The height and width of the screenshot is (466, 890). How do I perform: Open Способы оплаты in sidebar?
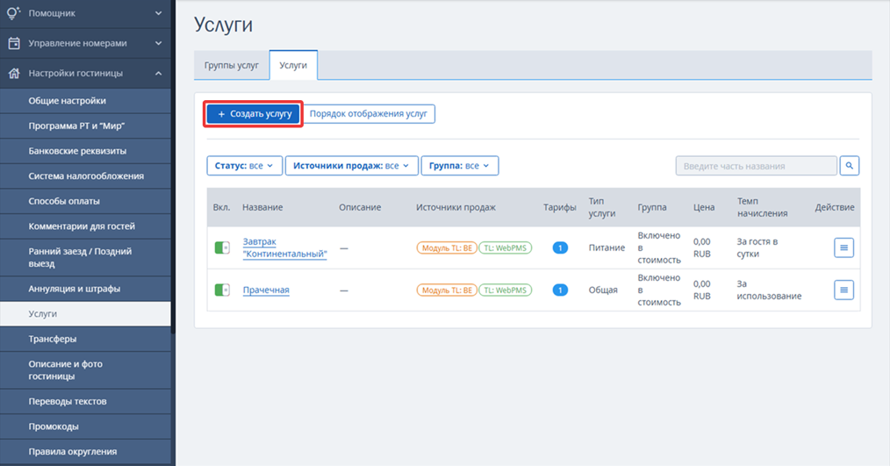(85, 201)
